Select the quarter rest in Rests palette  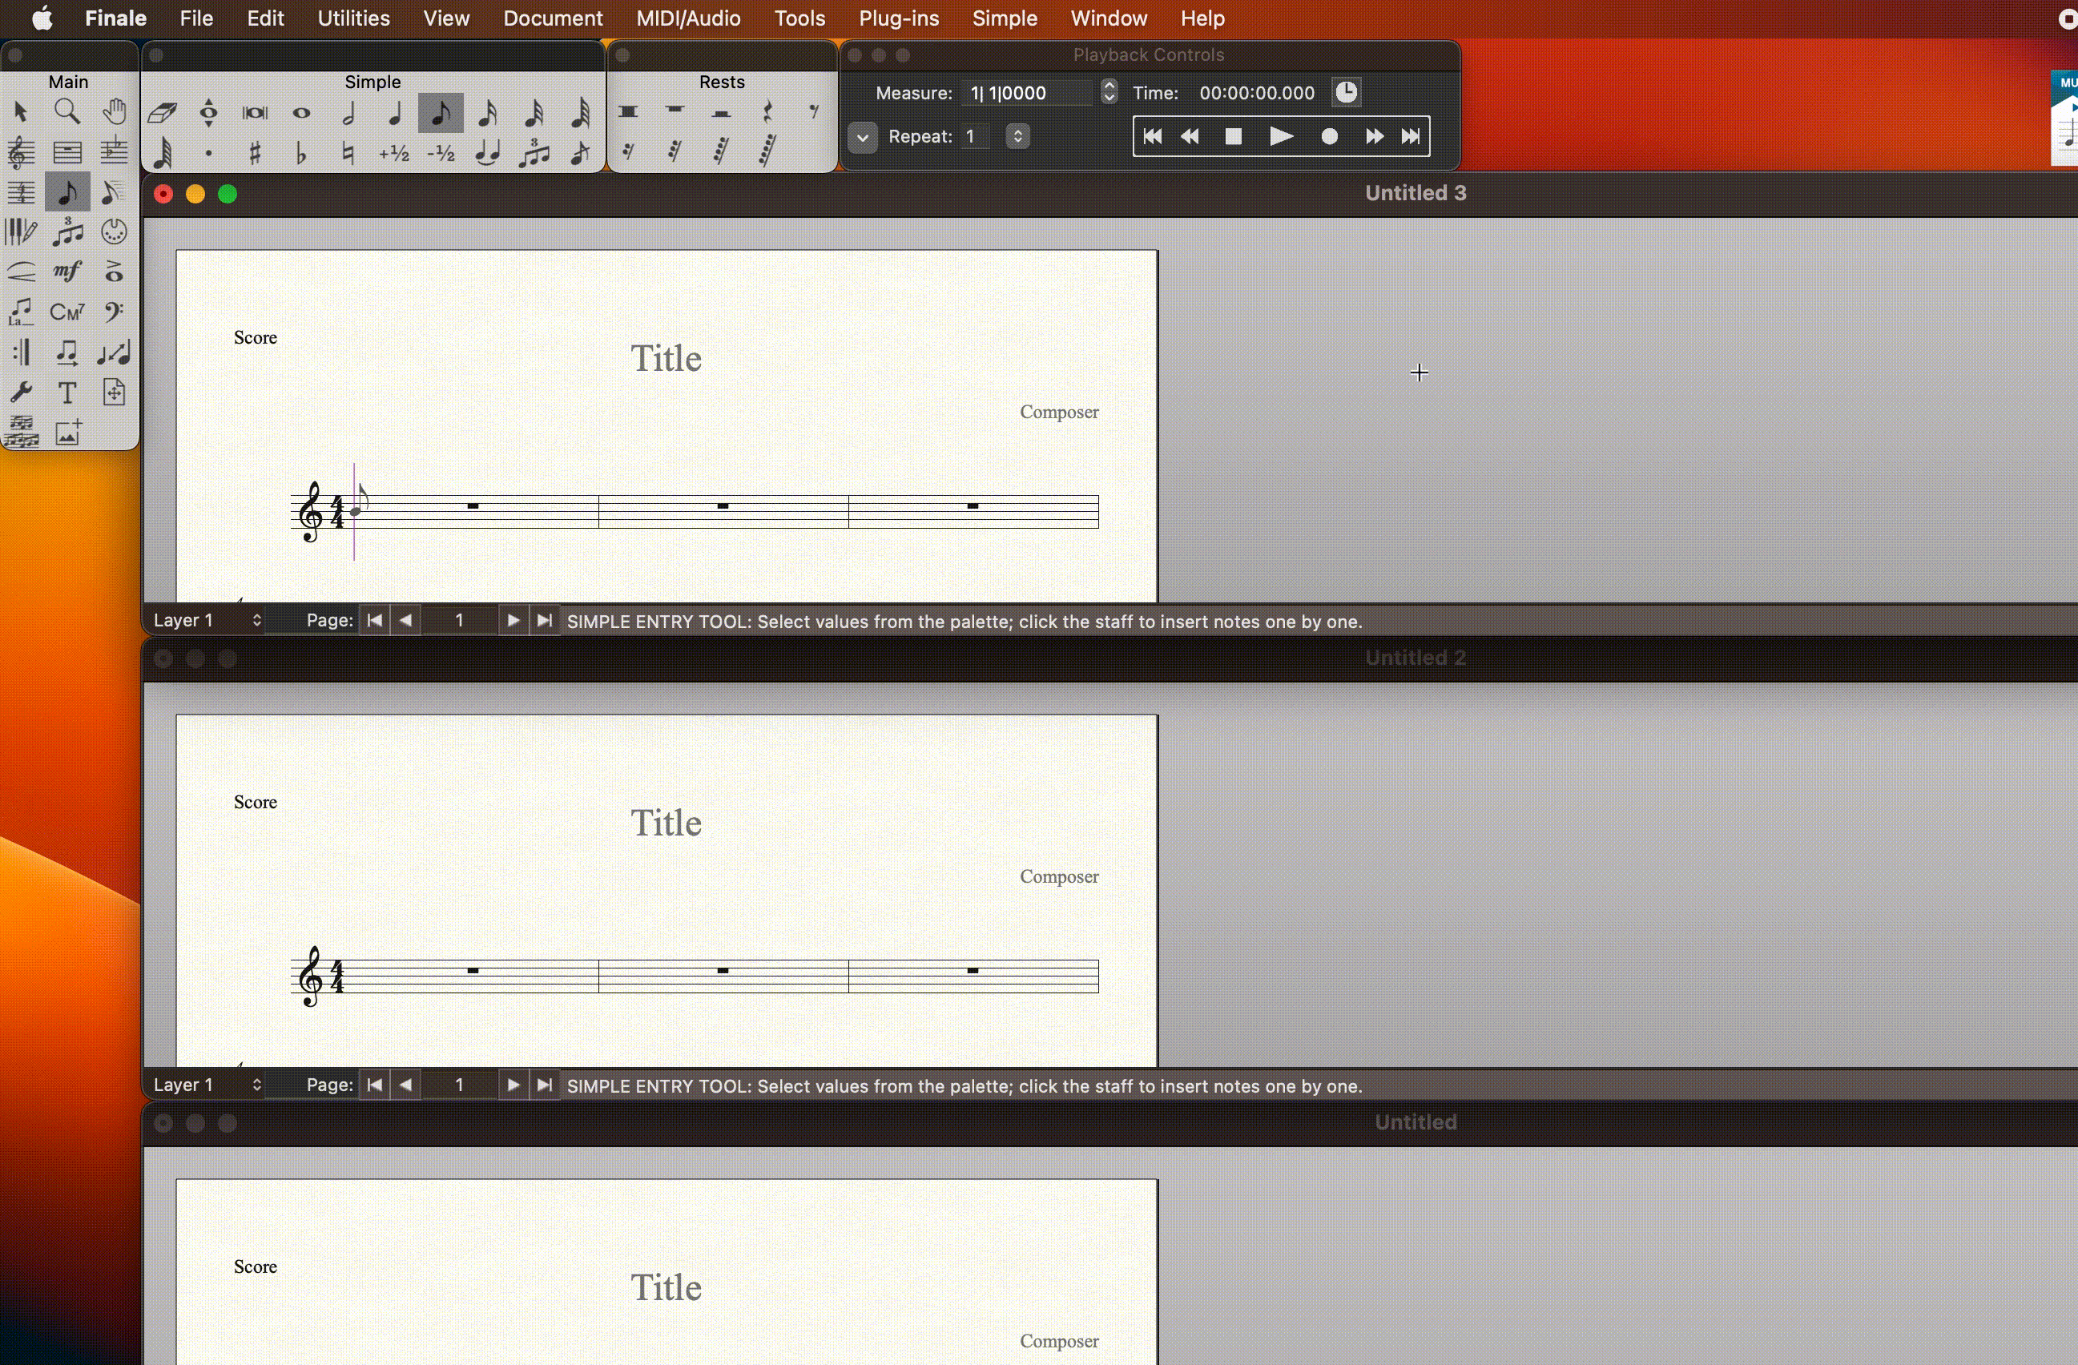768,113
